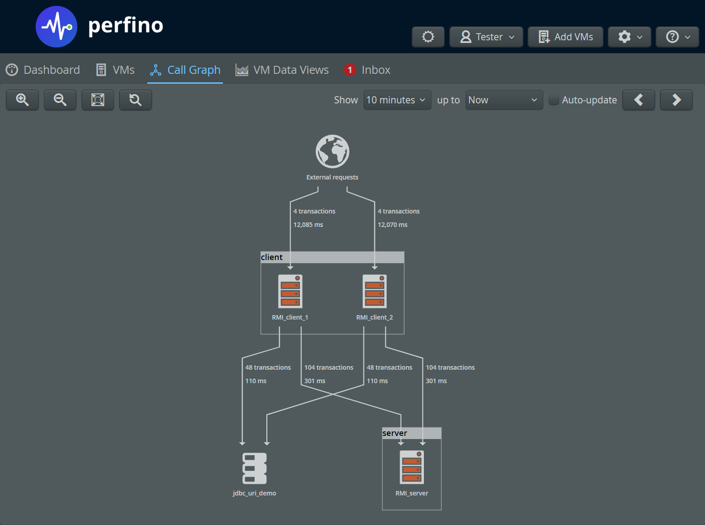Open the settings gear dropdown

[x=629, y=37]
